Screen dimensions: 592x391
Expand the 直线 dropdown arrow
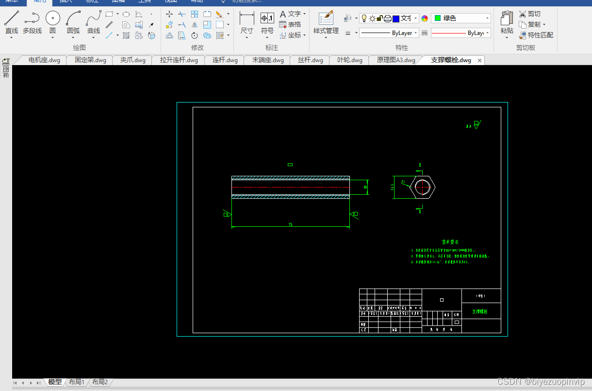pyautogui.click(x=12, y=38)
